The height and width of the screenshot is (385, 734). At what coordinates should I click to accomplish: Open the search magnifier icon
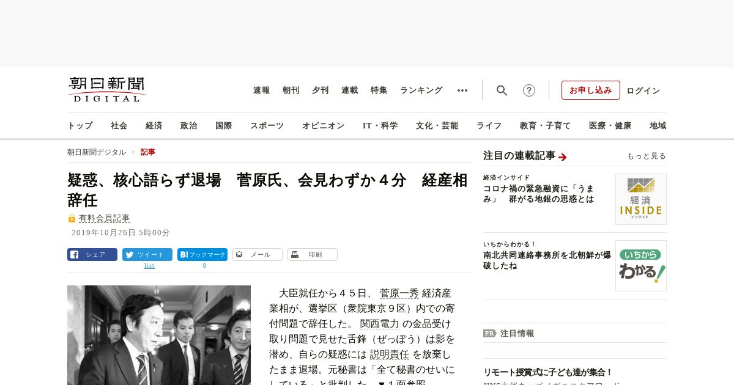click(x=502, y=90)
